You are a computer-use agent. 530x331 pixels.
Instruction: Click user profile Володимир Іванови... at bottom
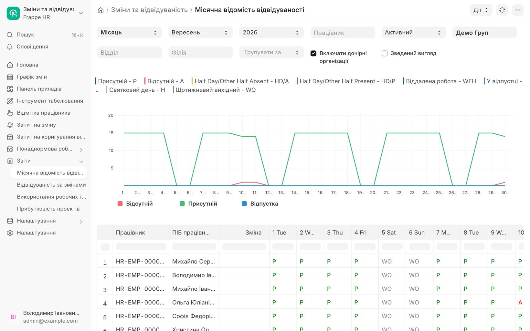45,317
